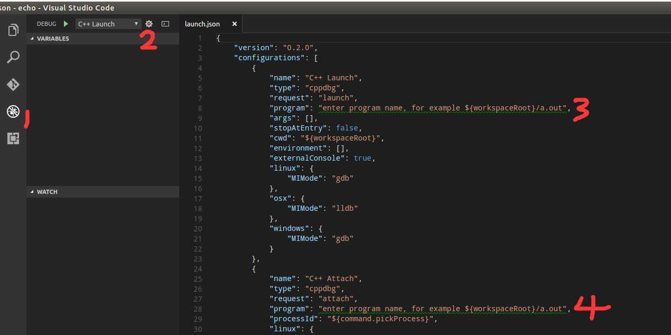Viewport: 671px width, 335px height.
Task: Click the DEBUG label in sidebar header
Action: coord(46,24)
